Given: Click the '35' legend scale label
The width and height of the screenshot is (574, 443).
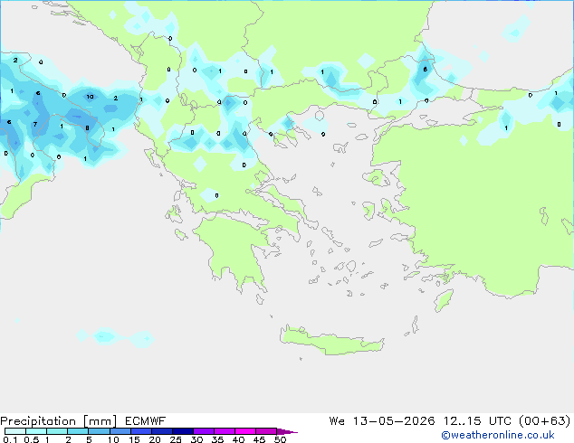Looking at the screenshot, I should tap(217, 439).
